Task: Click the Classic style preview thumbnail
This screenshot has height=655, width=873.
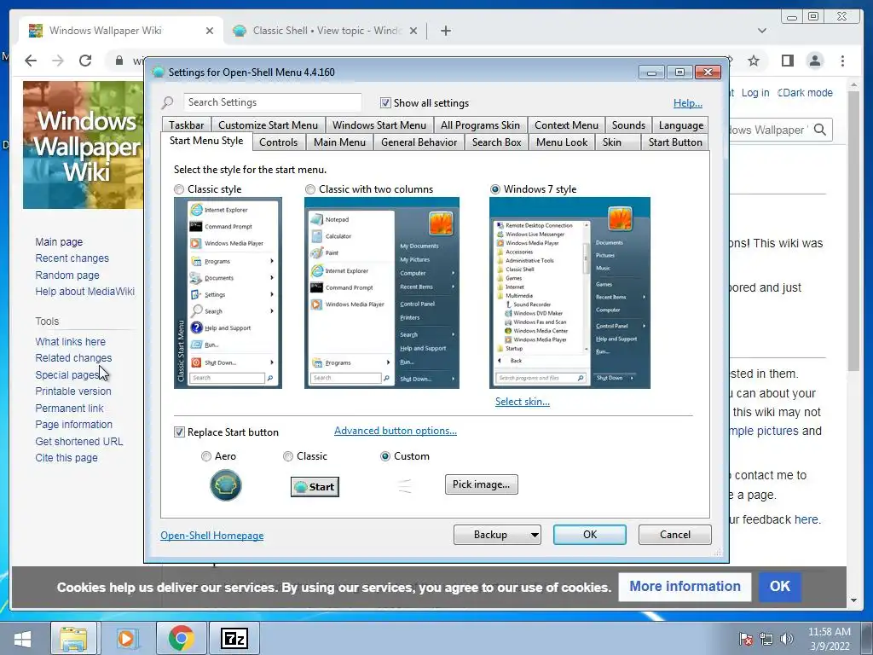Action: [228, 293]
